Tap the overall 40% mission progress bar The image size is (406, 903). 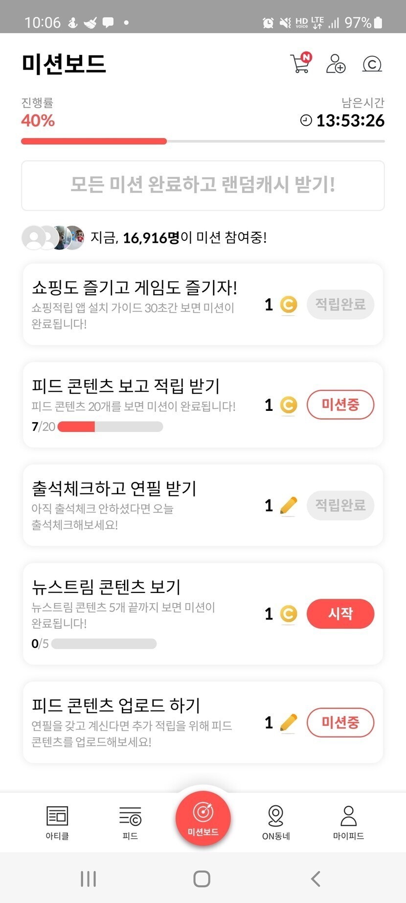pyautogui.click(x=203, y=142)
